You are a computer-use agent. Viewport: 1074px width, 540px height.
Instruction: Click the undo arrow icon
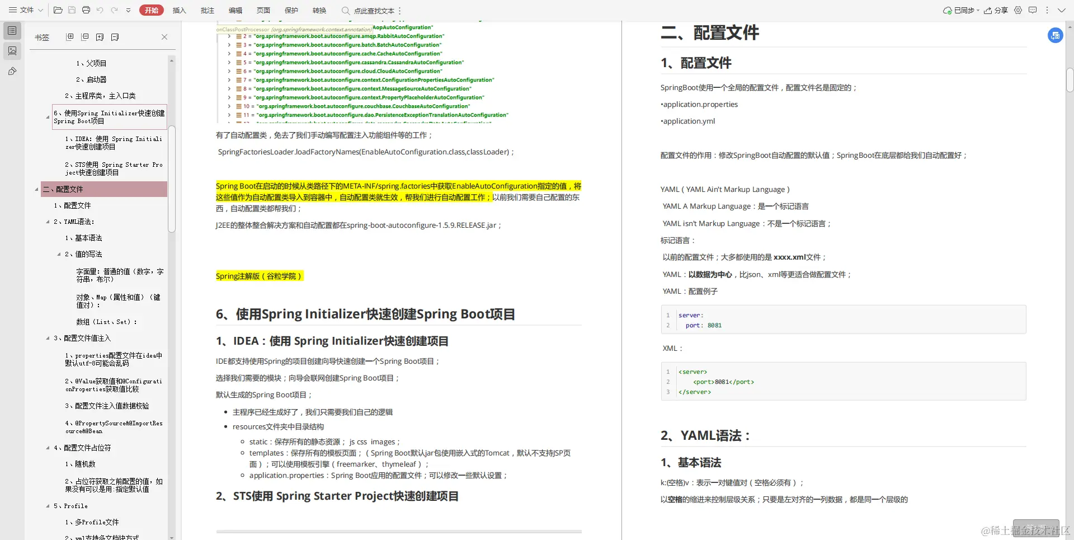[x=100, y=10]
